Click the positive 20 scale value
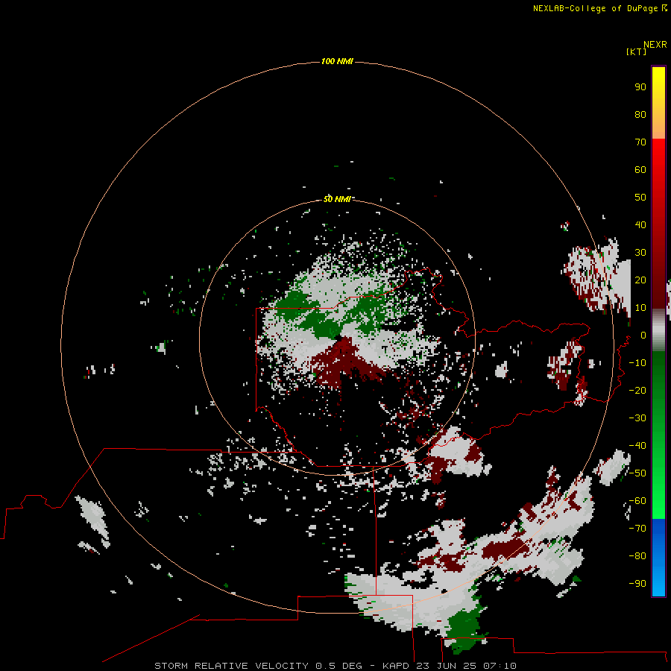 tap(640, 280)
